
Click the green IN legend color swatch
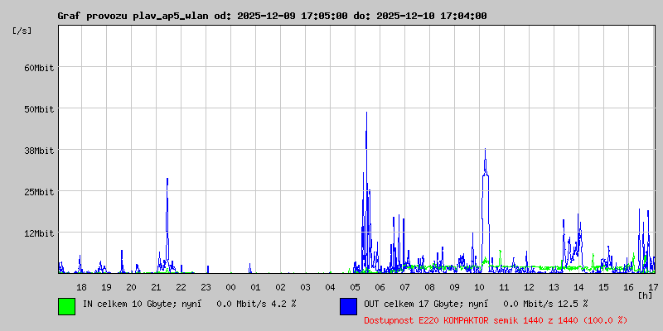tap(67, 306)
